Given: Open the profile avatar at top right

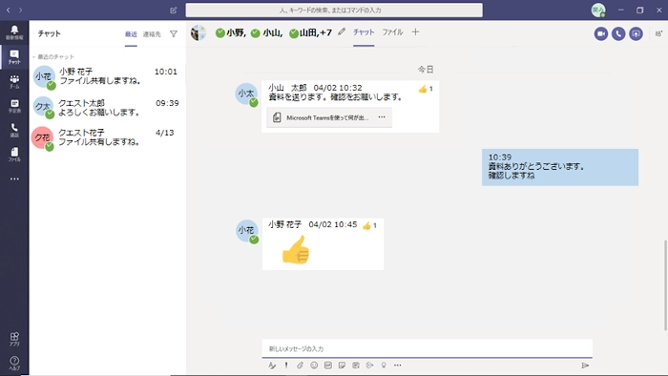Looking at the screenshot, I should [598, 10].
